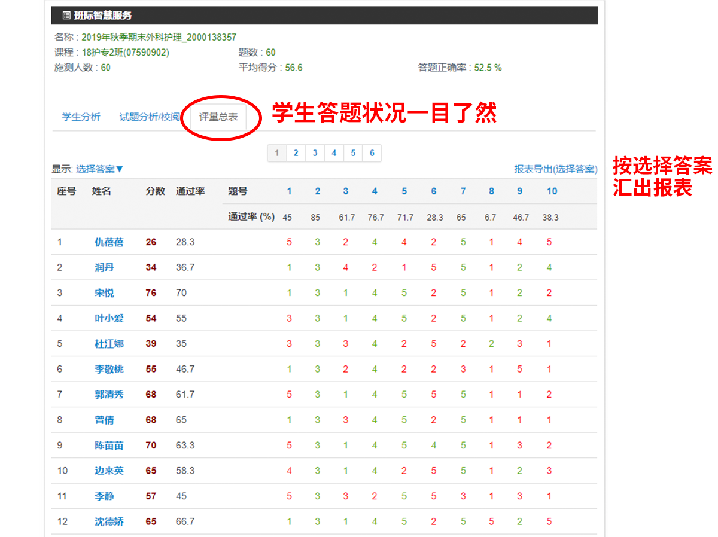Click question number 10 header link

[x=552, y=191]
